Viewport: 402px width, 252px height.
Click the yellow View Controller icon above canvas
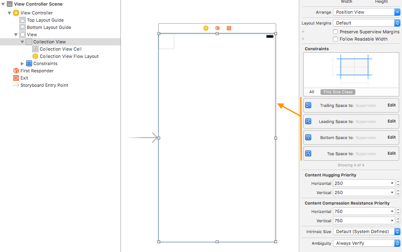point(206,28)
